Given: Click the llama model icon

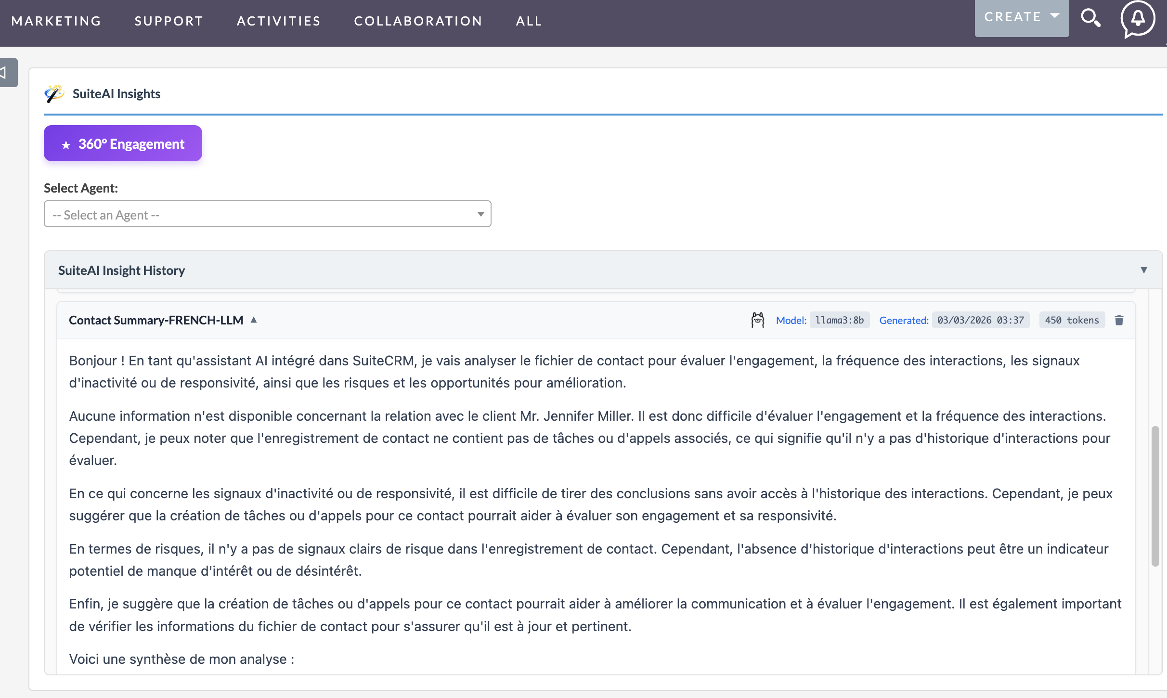Looking at the screenshot, I should point(757,320).
